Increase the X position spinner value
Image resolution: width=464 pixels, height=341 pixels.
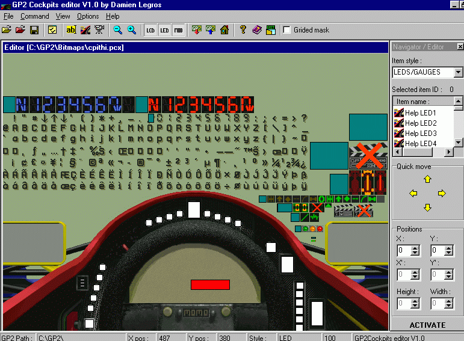click(415, 247)
